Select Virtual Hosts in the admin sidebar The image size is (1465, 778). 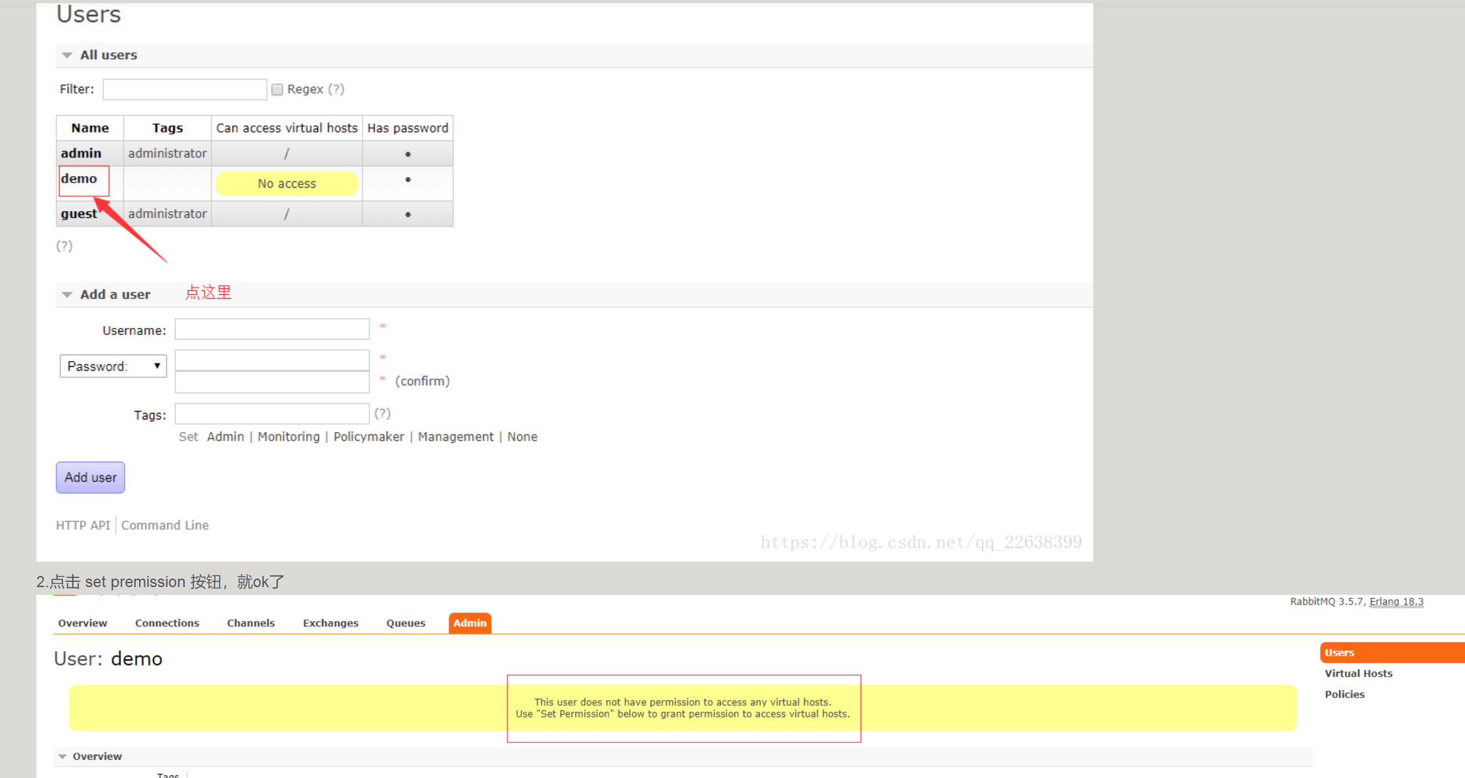[1358, 673]
